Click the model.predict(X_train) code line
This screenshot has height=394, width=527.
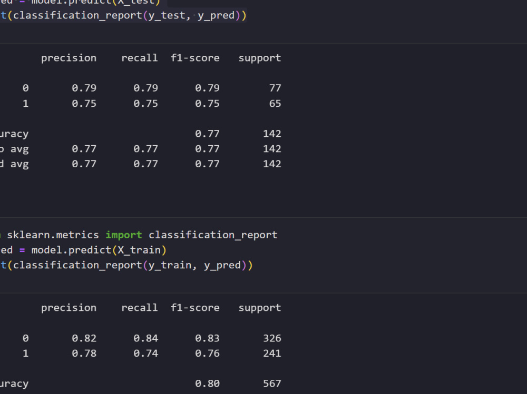click(83, 250)
